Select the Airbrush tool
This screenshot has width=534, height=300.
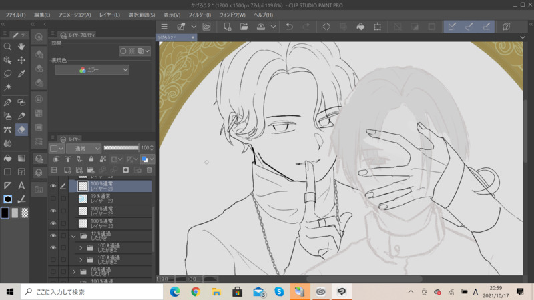point(7,116)
